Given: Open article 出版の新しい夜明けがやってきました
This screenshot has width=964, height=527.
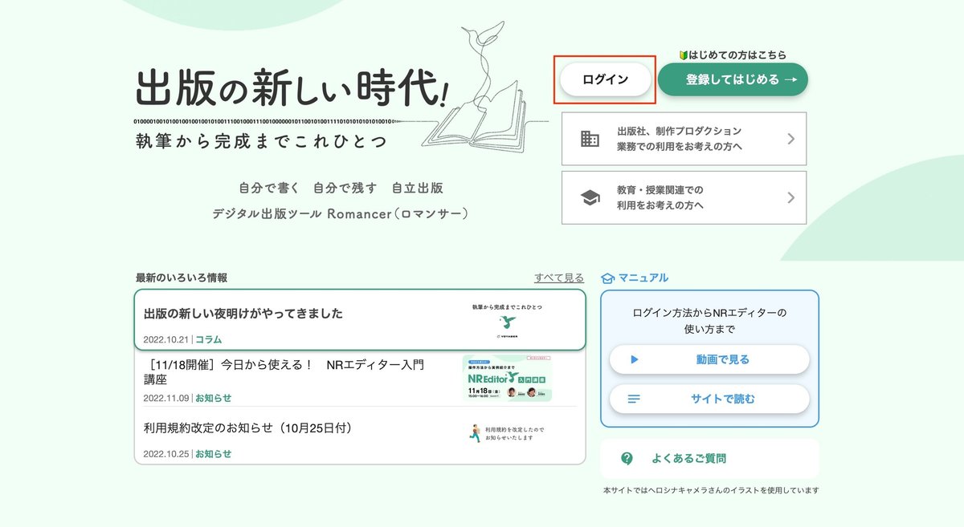Looking at the screenshot, I should (x=360, y=320).
